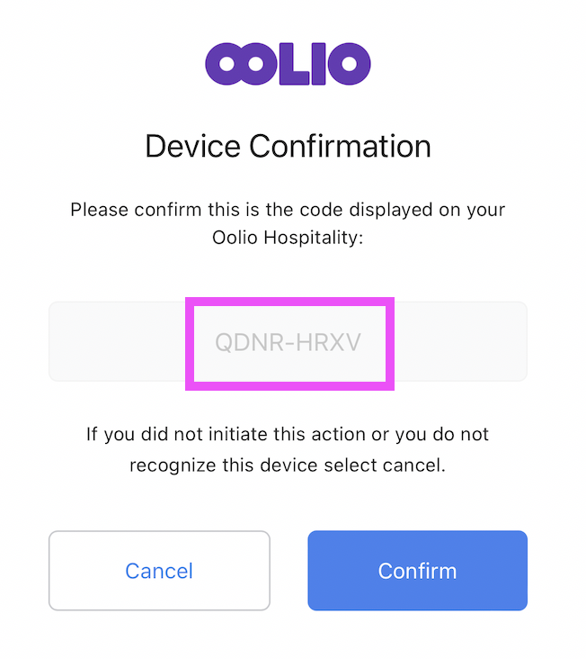The height and width of the screenshot is (659, 586).
Task: Click the QDNR-HRXV code text
Action: (288, 343)
